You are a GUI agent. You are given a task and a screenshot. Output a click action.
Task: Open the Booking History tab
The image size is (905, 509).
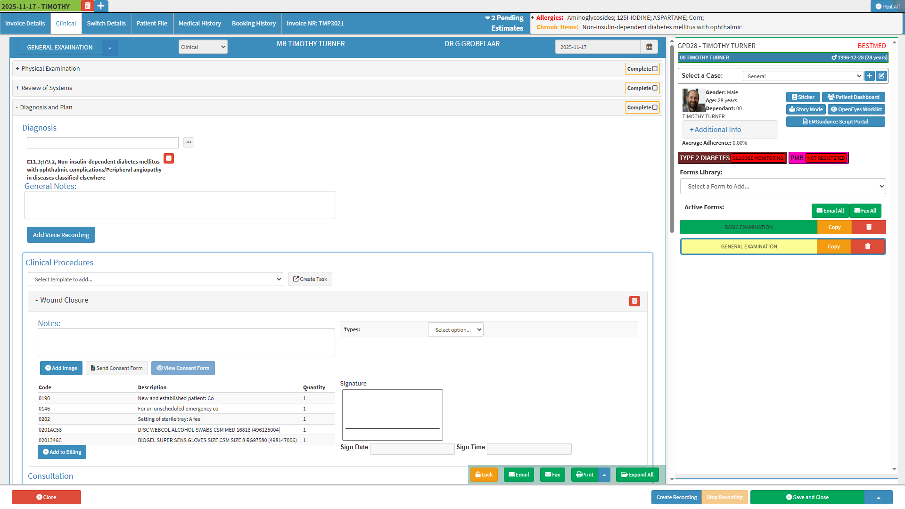click(x=254, y=24)
